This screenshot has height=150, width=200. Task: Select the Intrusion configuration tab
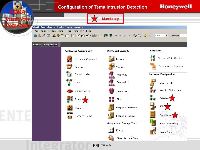click(46, 44)
